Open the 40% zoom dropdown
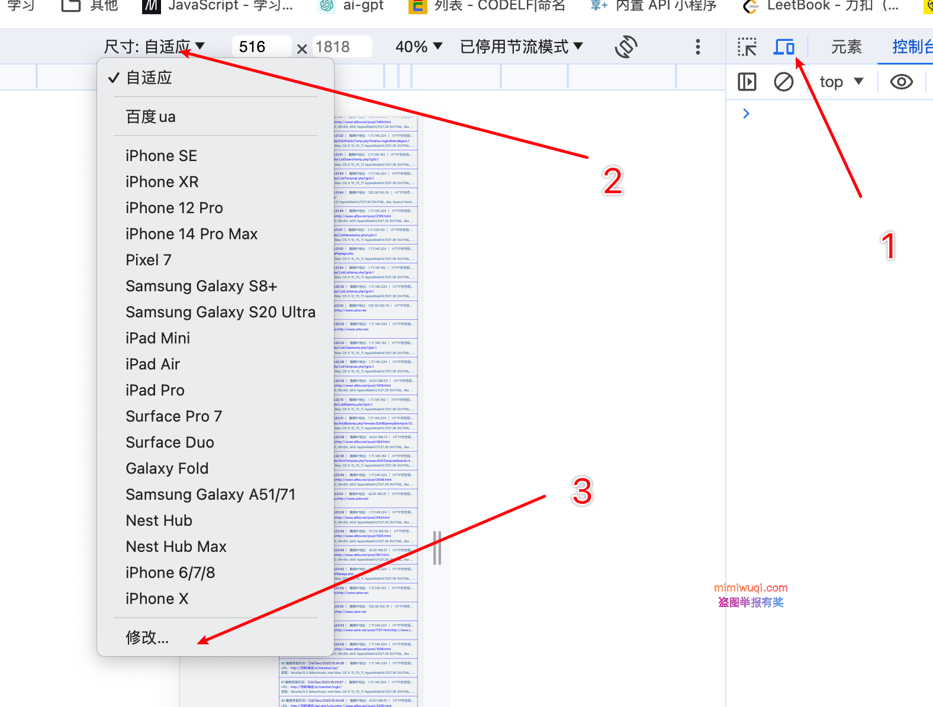Viewport: 933px width, 707px height. [x=419, y=47]
